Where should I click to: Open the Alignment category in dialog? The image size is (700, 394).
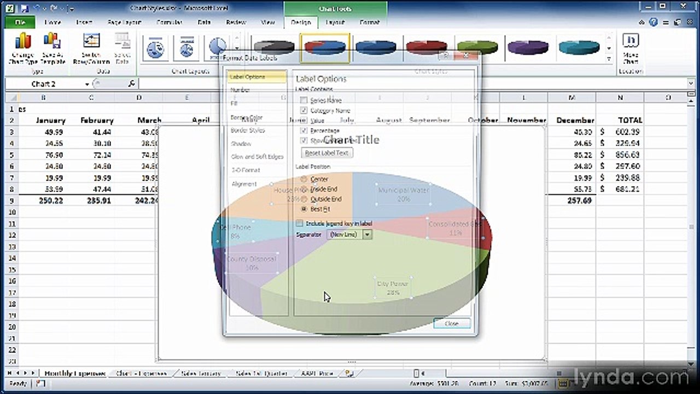(x=244, y=184)
